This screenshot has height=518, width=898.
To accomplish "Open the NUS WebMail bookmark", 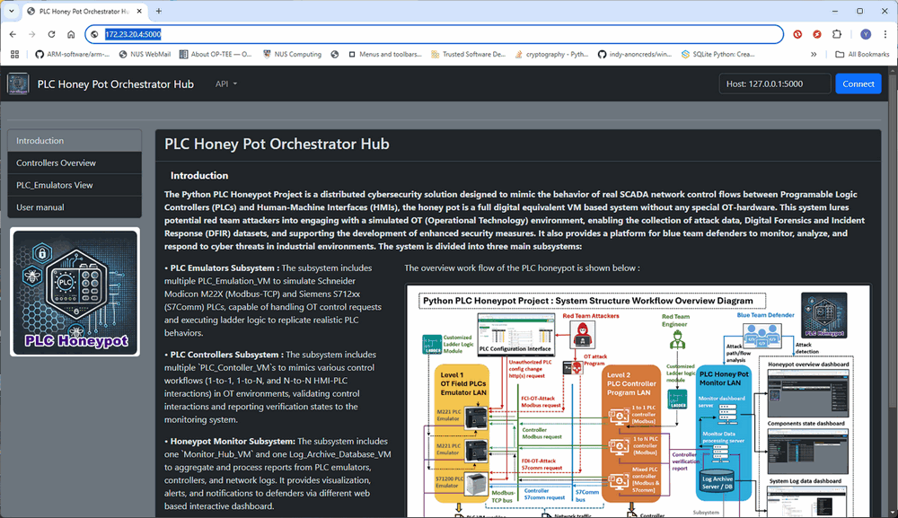I will [145, 55].
